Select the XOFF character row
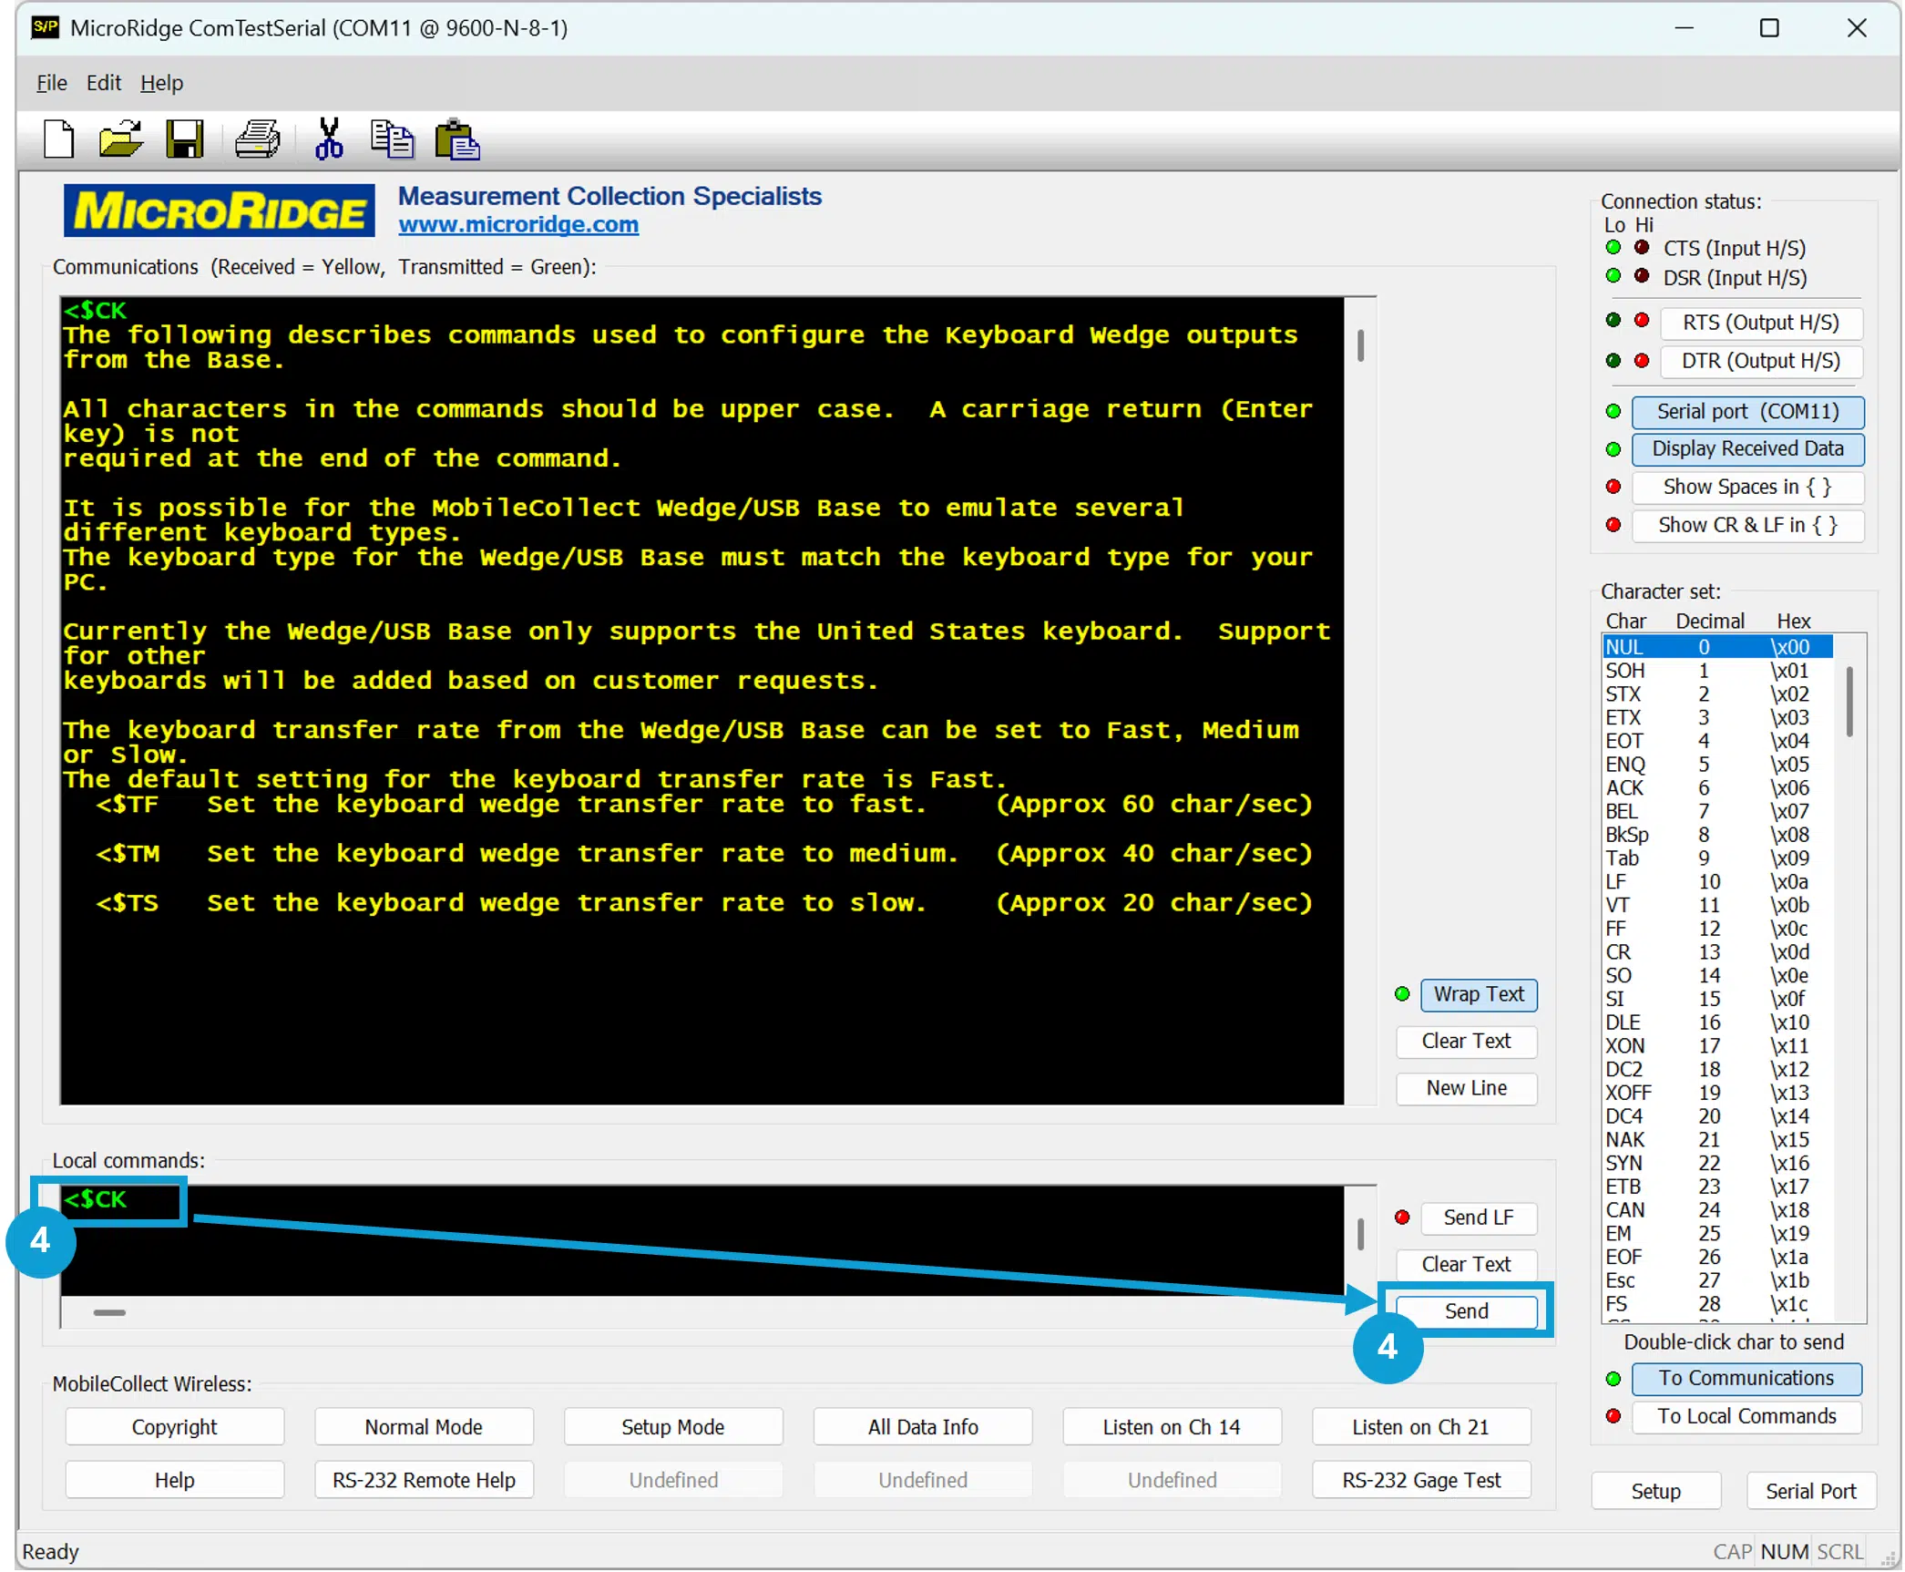The height and width of the screenshot is (1572, 1905). coord(1717,1093)
